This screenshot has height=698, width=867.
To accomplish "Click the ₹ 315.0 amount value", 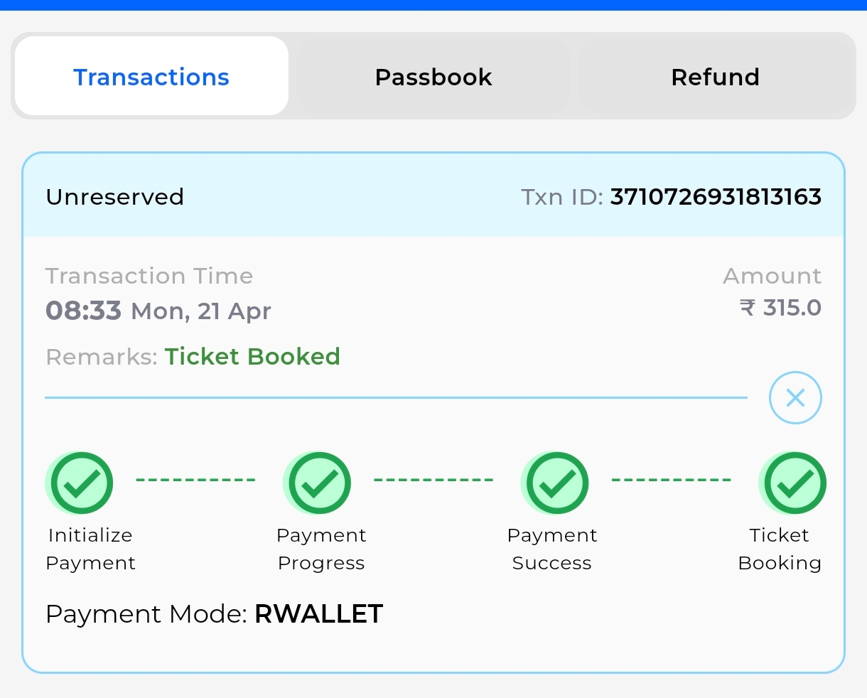I will (780, 308).
